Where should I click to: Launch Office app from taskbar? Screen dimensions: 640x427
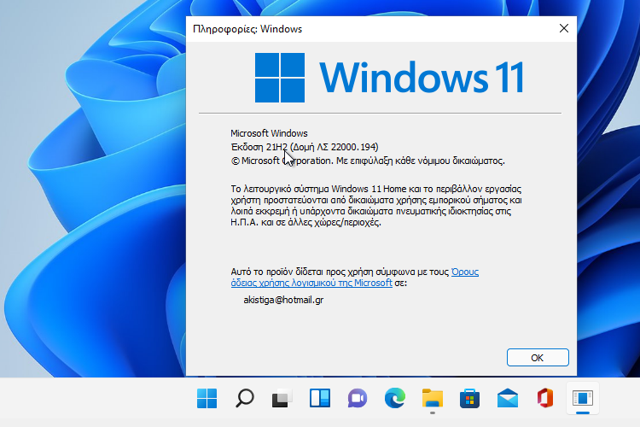pos(545,398)
